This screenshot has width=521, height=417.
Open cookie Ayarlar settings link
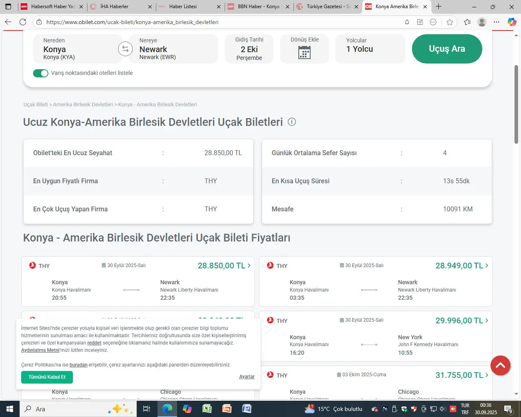247,377
